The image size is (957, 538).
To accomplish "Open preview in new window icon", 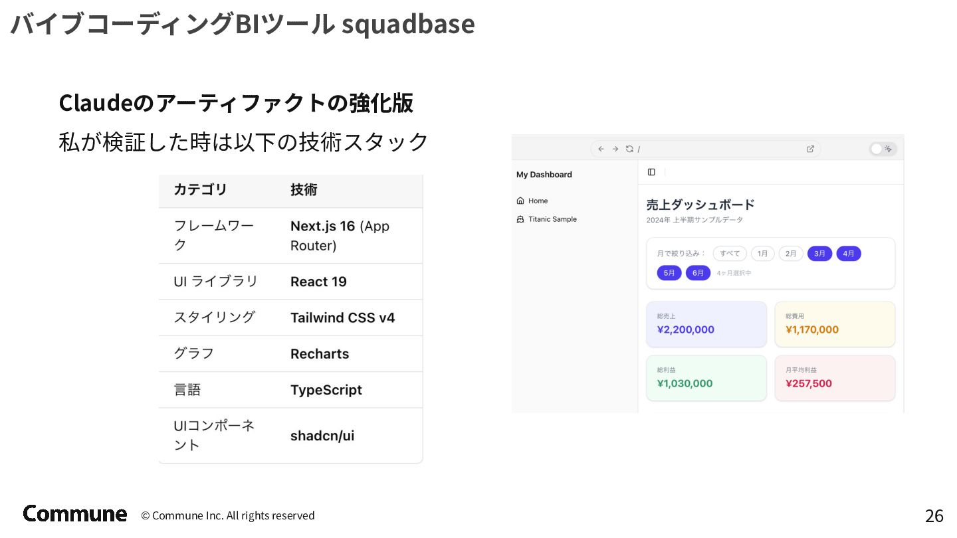I will (810, 149).
